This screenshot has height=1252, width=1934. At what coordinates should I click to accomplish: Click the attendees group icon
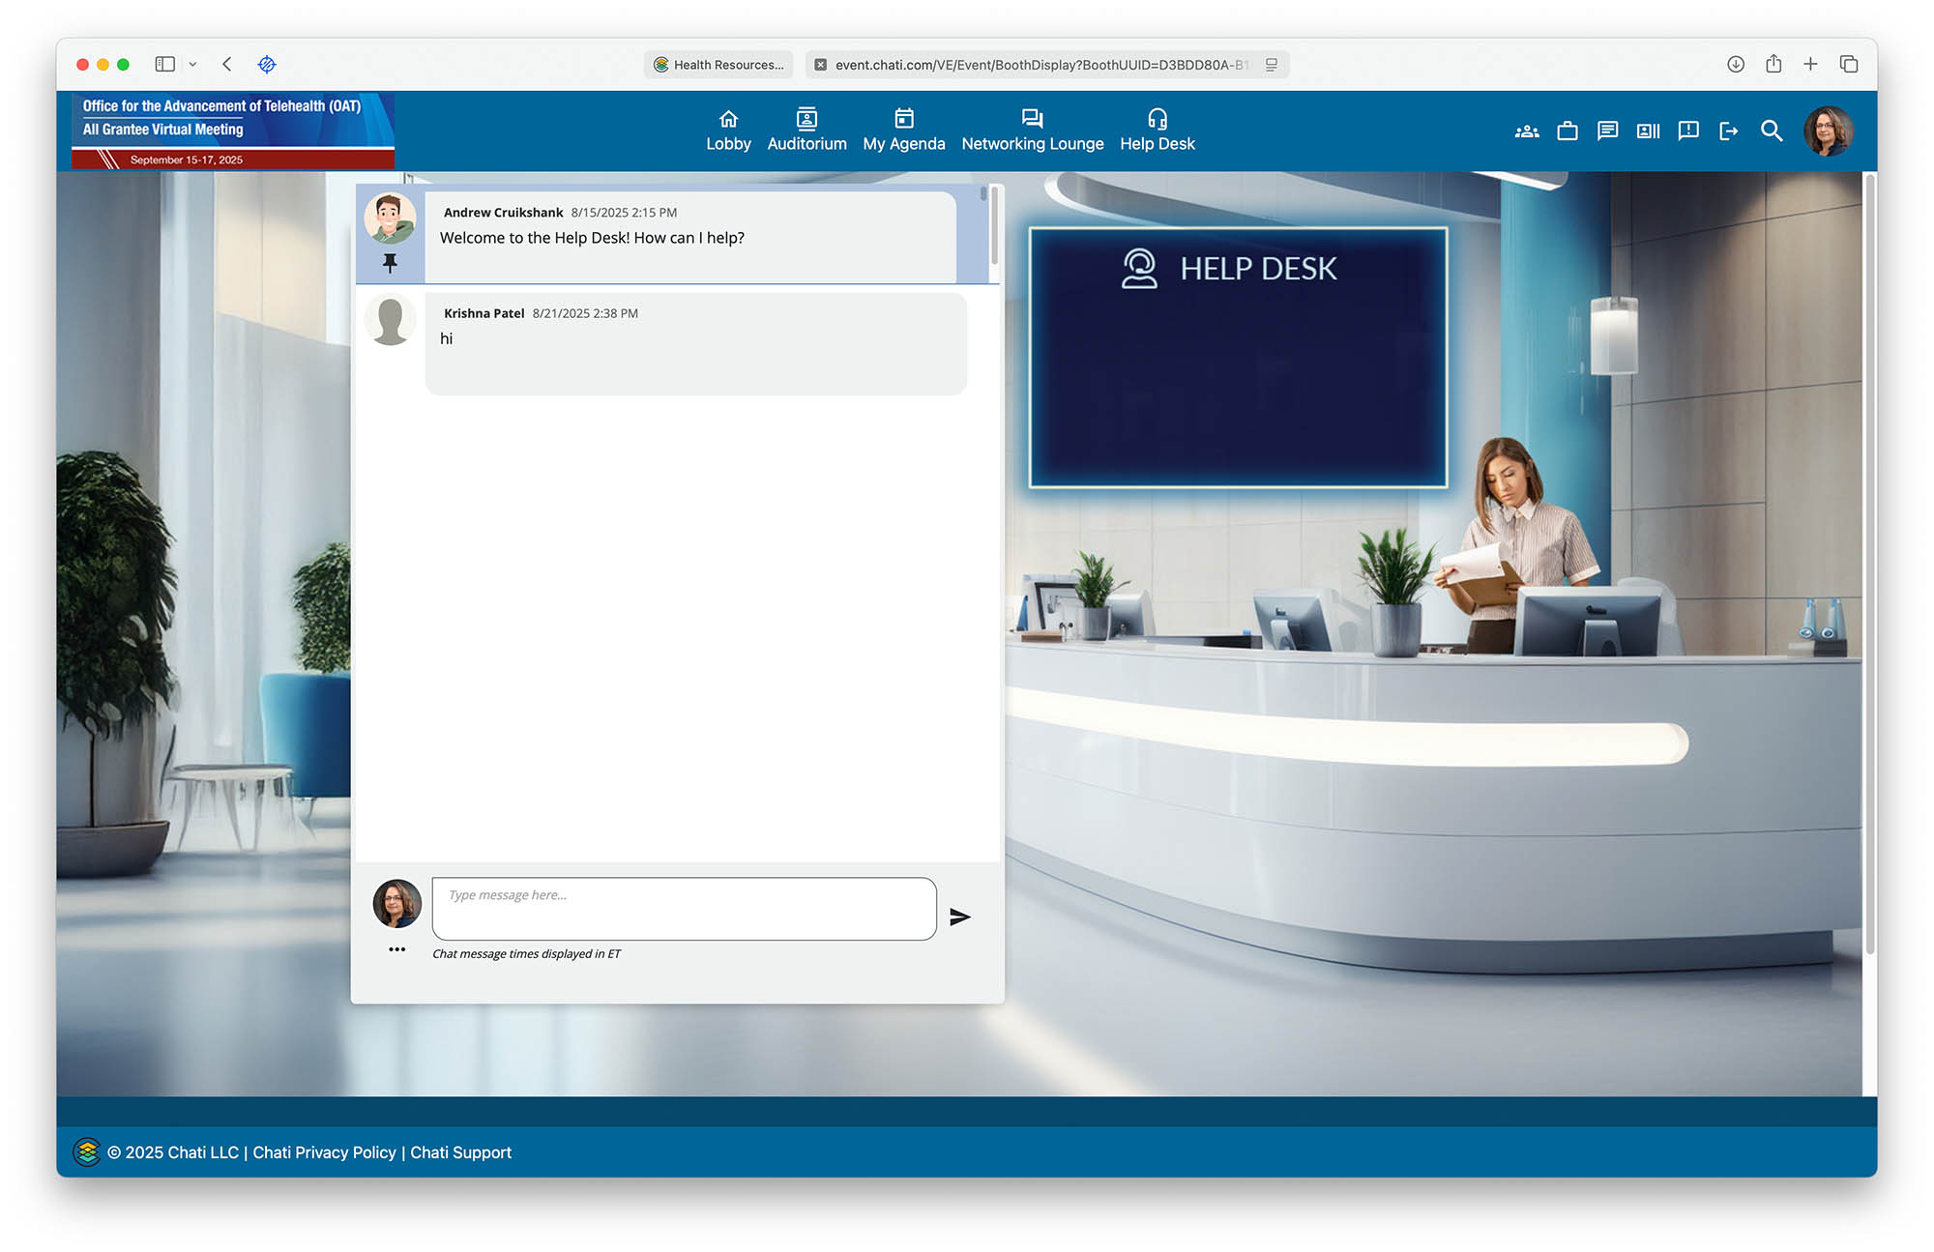1526,131
